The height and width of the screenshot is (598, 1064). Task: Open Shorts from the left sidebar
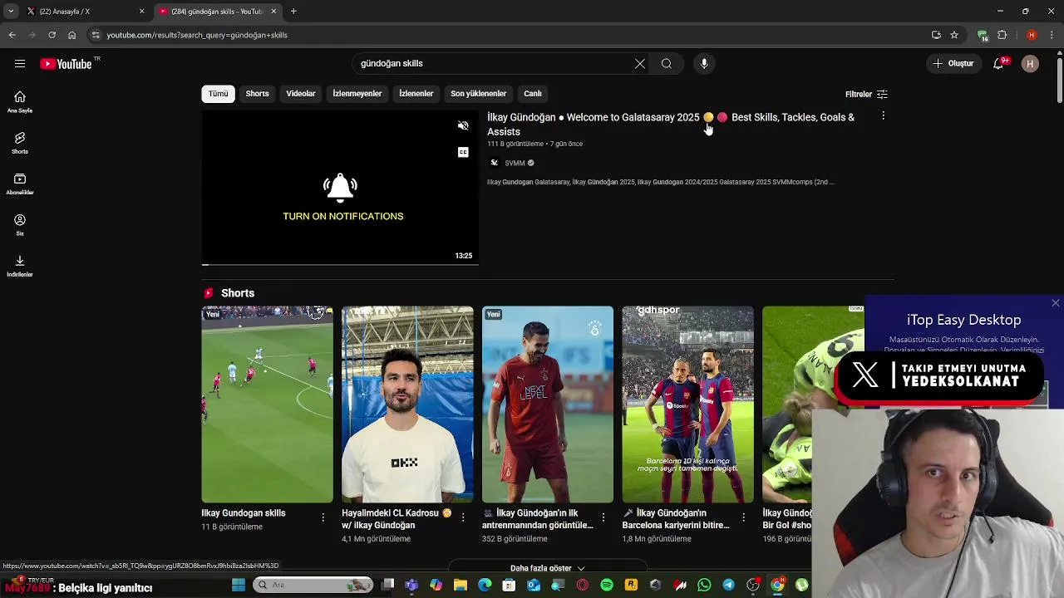tap(20, 143)
